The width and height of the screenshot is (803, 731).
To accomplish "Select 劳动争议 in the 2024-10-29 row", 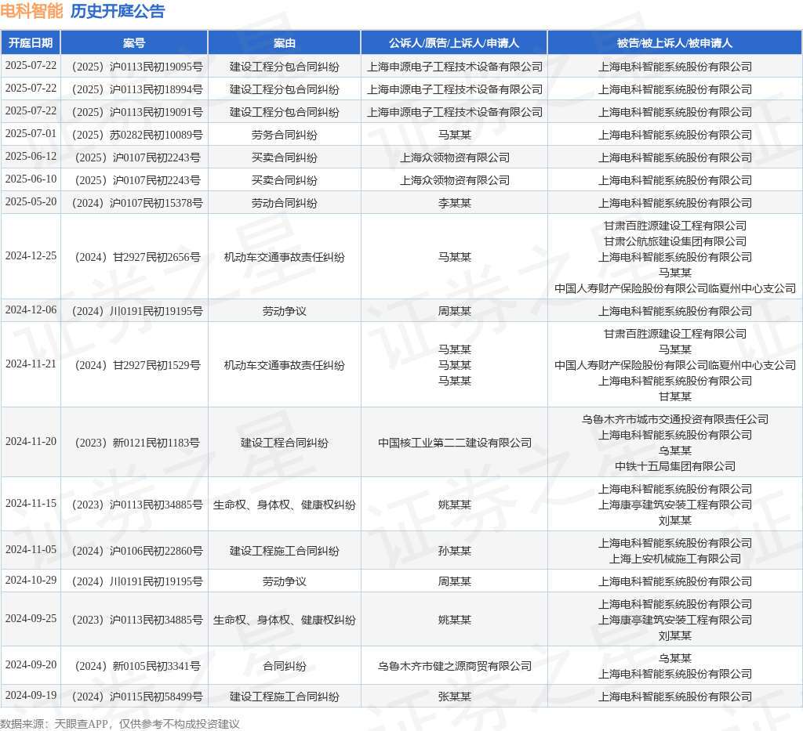I will (x=284, y=581).
